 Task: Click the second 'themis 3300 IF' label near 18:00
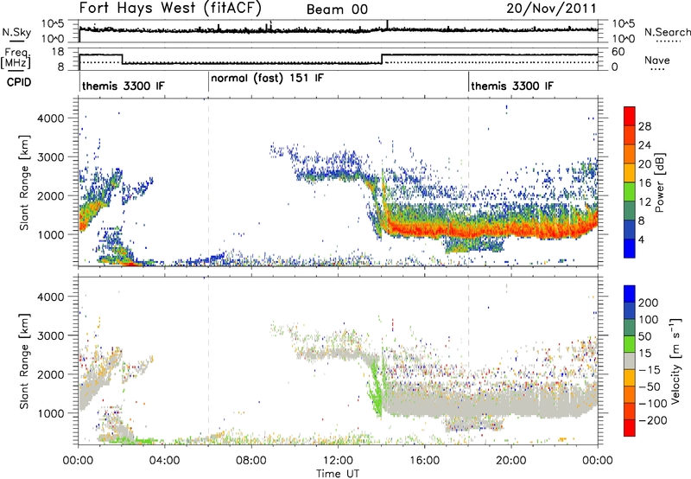tap(512, 86)
